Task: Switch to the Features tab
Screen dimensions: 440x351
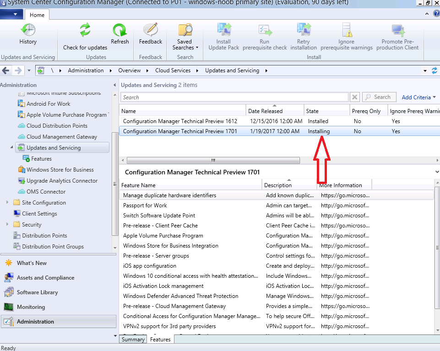Action: click(x=160, y=339)
